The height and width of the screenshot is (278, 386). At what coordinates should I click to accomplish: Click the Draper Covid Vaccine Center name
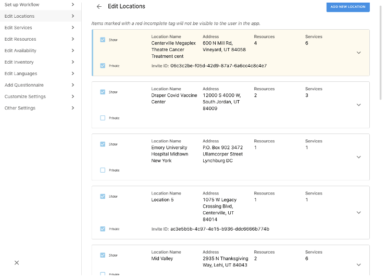pos(174,99)
